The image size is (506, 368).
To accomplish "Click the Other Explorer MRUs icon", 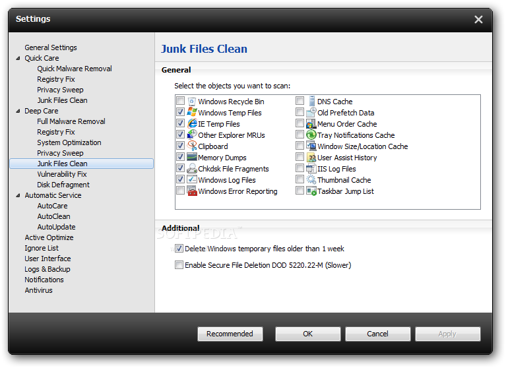I will pos(192,135).
